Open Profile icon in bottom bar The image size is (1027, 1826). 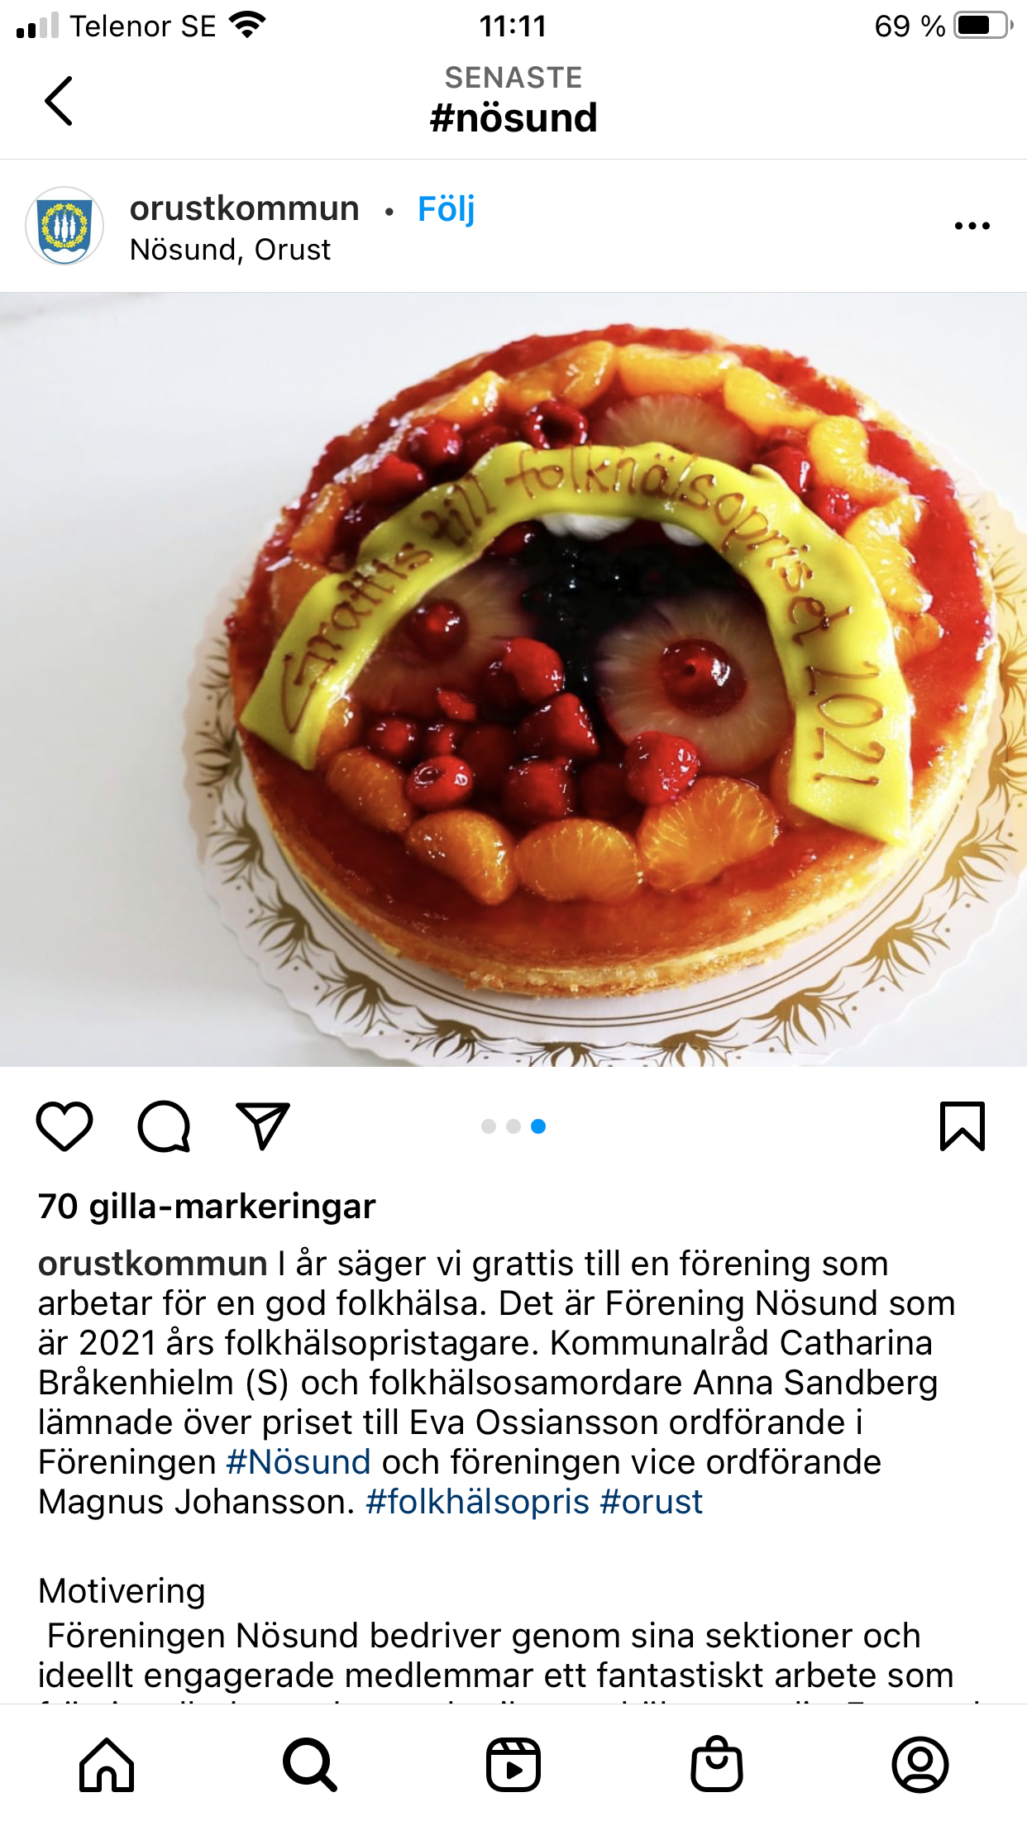click(920, 1765)
